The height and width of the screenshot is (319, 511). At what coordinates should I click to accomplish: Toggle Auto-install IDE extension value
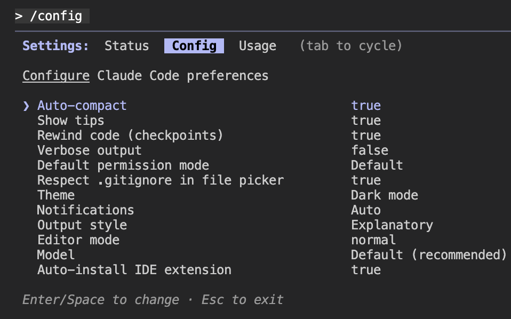pyautogui.click(x=366, y=270)
